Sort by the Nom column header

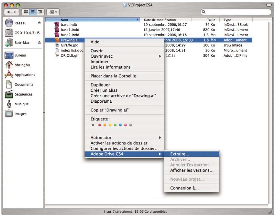click(93, 20)
